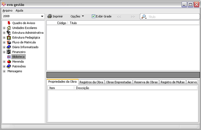Click the magnifying glass search icon
The width and height of the screenshot is (201, 130).
[x=144, y=17]
